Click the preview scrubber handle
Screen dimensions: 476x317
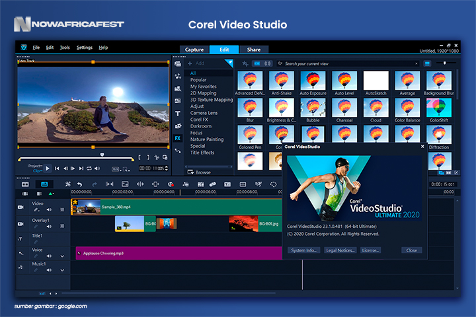(x=102, y=155)
